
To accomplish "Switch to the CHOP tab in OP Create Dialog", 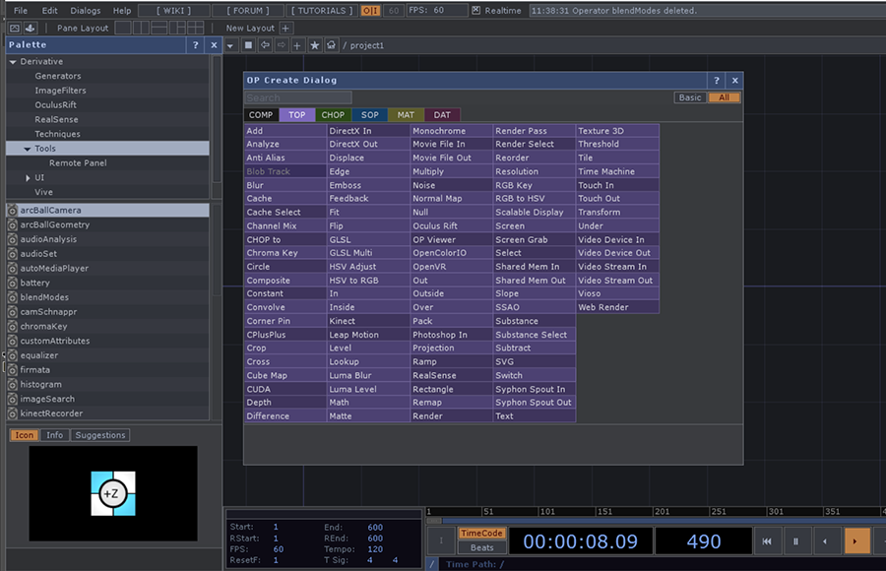I will [333, 114].
